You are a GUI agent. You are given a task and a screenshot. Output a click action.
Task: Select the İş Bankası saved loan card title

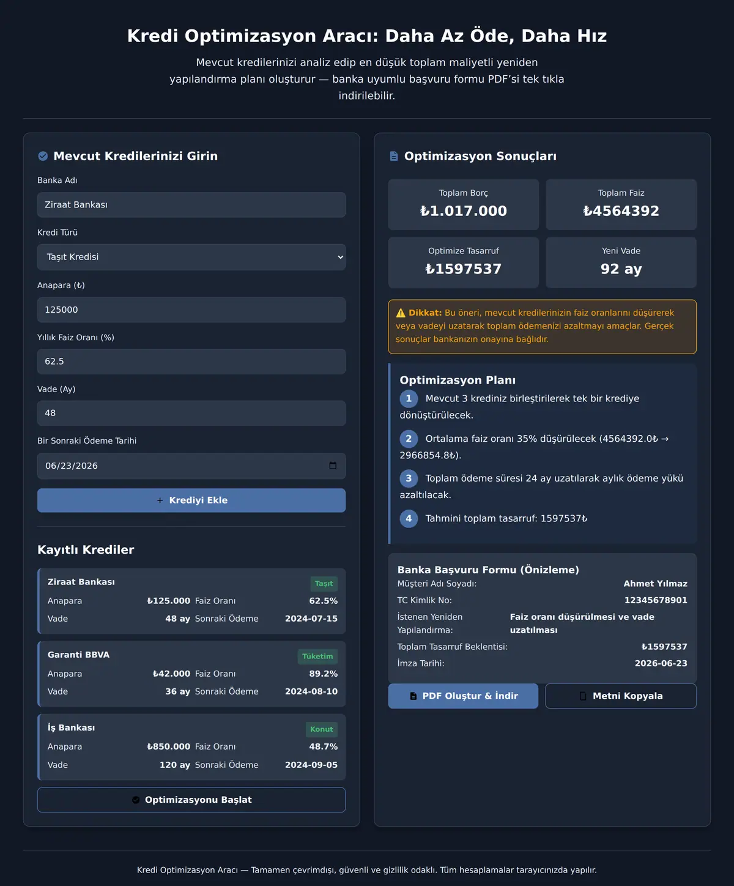point(71,728)
